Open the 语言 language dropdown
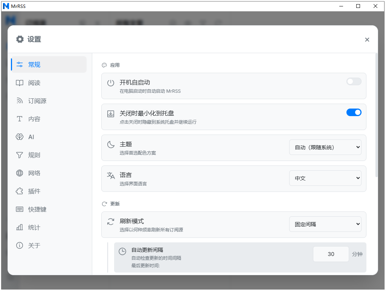The width and height of the screenshot is (386, 291). [x=325, y=178]
